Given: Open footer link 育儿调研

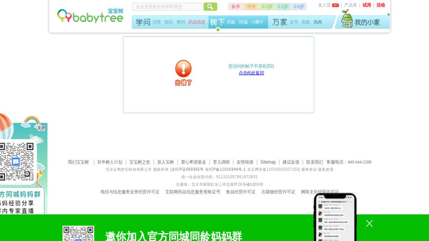Looking at the screenshot, I should coord(221,162).
